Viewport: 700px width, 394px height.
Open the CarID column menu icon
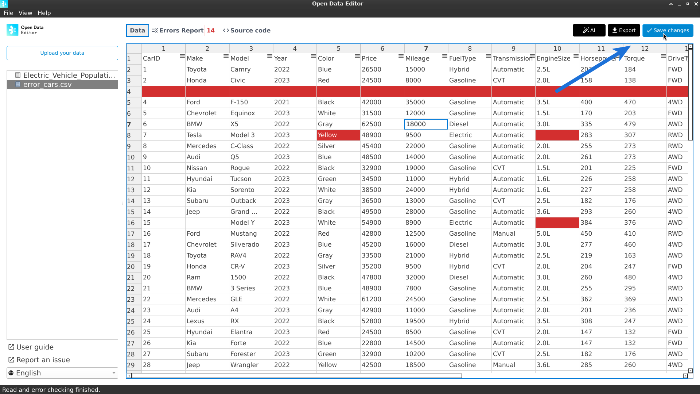click(182, 56)
